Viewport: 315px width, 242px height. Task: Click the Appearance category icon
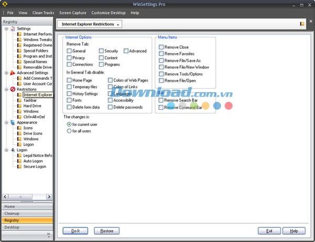pyautogui.click(x=13, y=122)
